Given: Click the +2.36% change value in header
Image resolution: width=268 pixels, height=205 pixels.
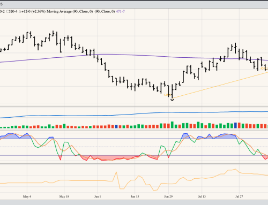Looking at the screenshot, I should click(x=39, y=11).
